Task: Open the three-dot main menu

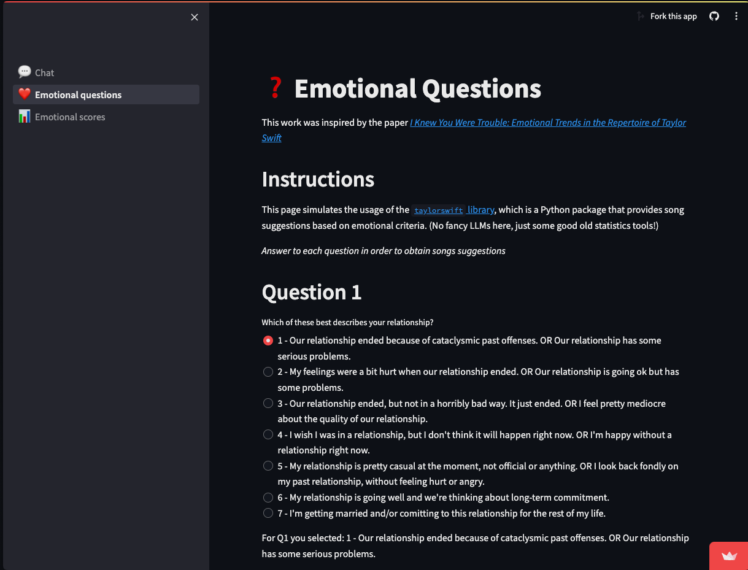Action: (x=736, y=17)
